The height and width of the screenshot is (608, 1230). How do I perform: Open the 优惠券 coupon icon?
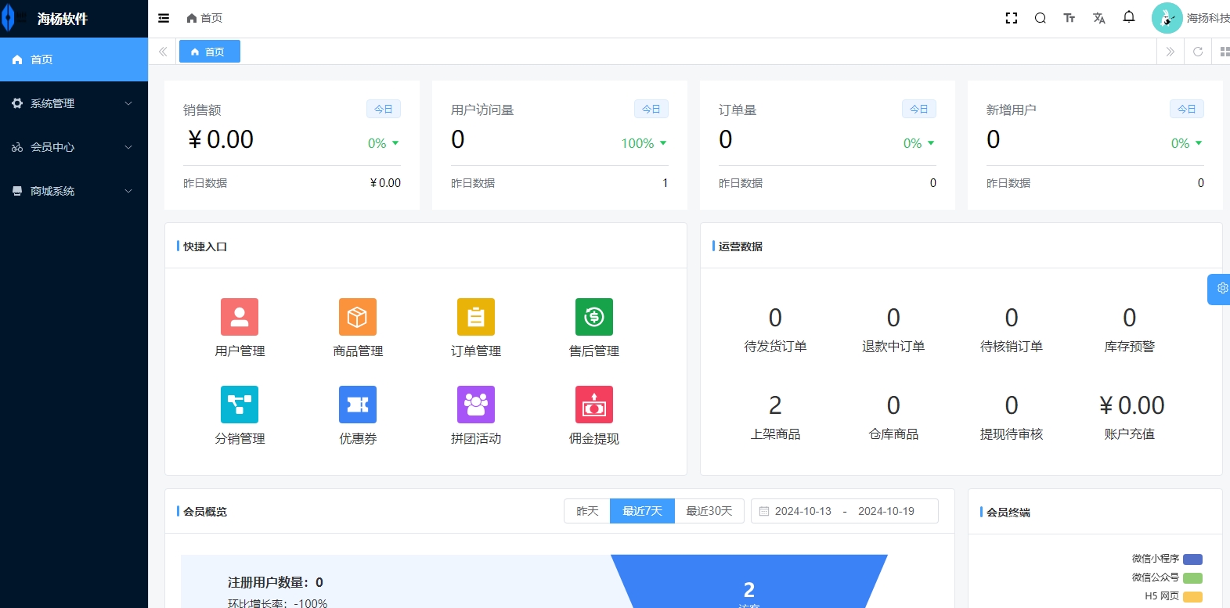point(358,405)
